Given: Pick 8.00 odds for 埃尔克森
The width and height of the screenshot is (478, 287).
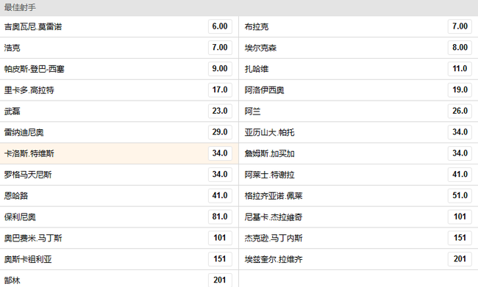Looking at the screenshot, I should coord(460,48).
